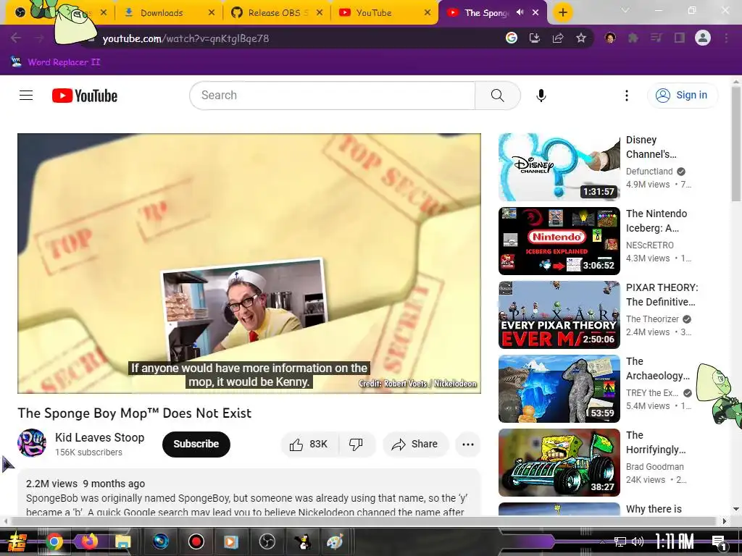The image size is (742, 556).
Task: Close the Downloads tab
Action: click(x=212, y=13)
